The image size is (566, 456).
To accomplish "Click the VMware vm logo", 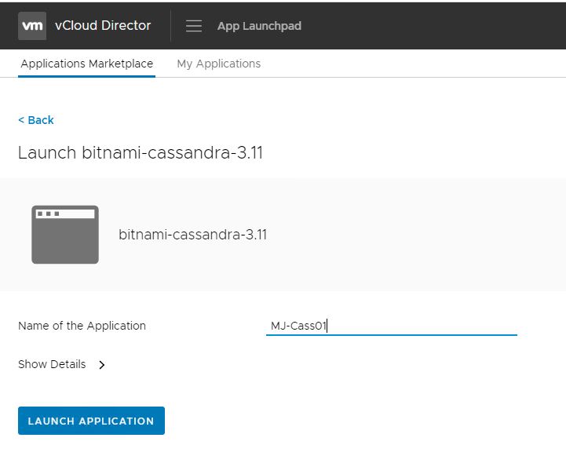I will [32, 25].
